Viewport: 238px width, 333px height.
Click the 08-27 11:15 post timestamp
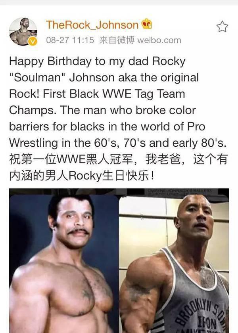pos(70,40)
